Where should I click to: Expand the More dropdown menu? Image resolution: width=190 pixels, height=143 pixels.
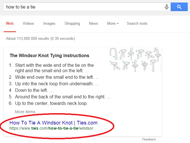click(x=113, y=23)
